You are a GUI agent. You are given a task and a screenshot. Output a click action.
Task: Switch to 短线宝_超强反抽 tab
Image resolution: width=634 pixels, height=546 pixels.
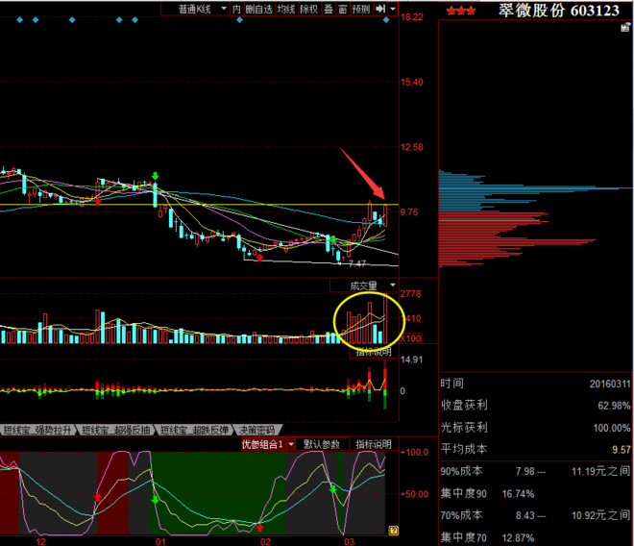[115, 430]
